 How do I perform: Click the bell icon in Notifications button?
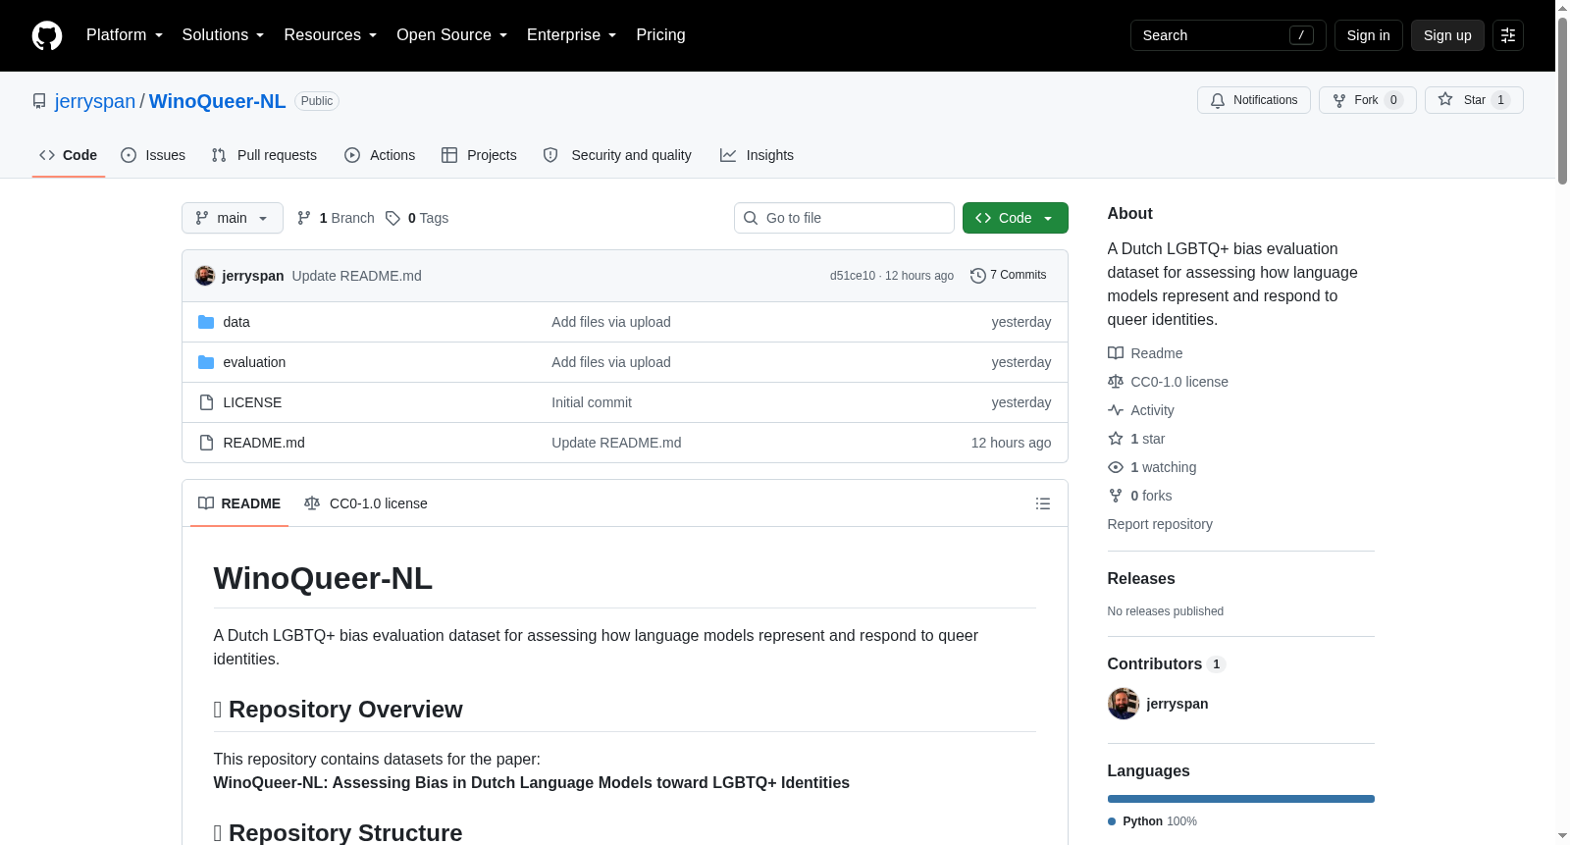(1218, 100)
